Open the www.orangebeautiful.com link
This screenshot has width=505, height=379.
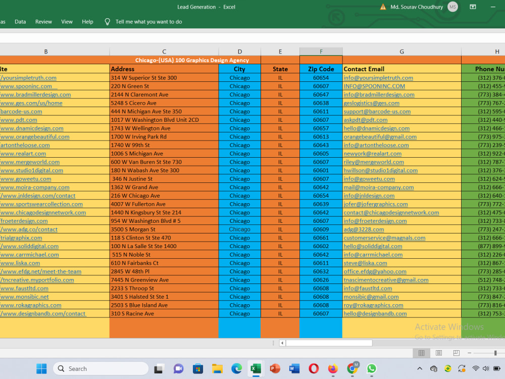pyautogui.click(x=34, y=136)
